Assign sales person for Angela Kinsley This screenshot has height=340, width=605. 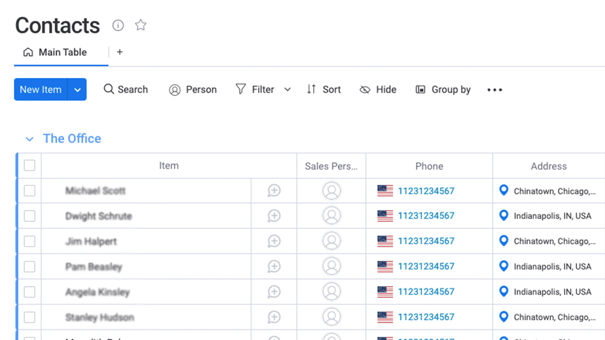[x=331, y=292]
